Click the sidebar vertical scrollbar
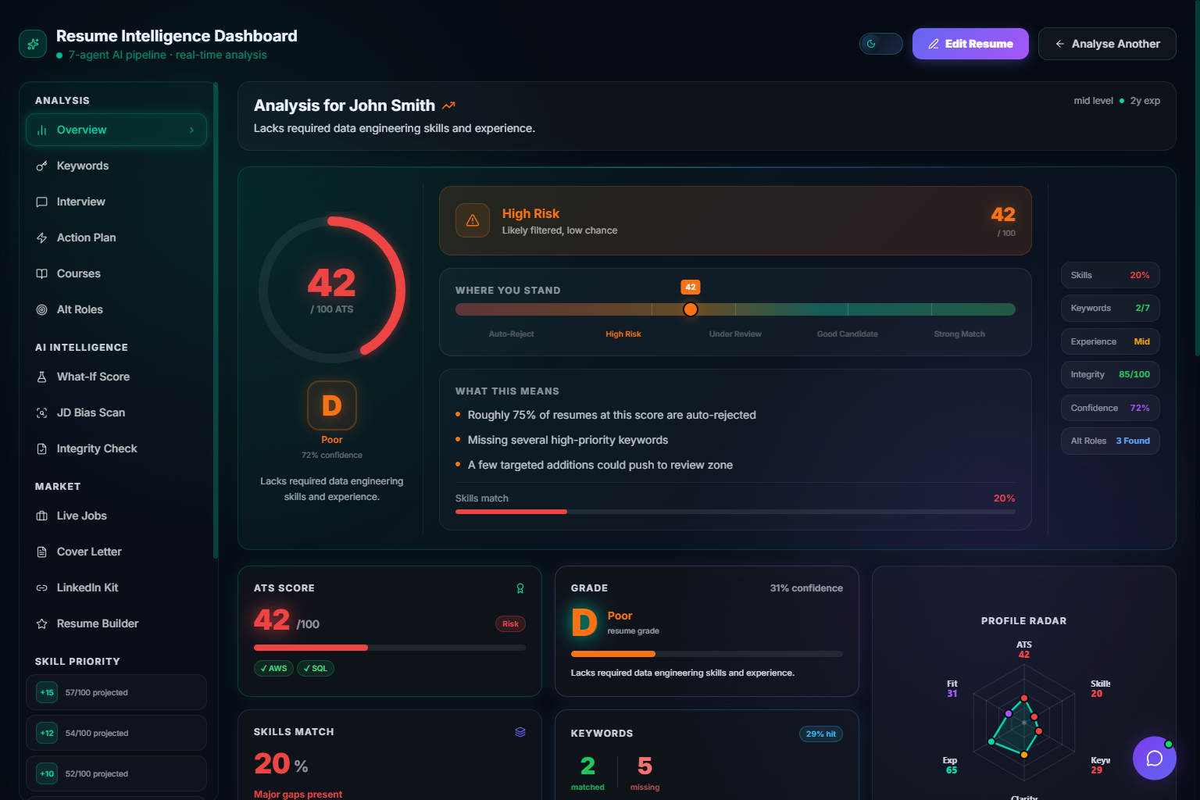The width and height of the screenshot is (1200, 800). [x=216, y=320]
